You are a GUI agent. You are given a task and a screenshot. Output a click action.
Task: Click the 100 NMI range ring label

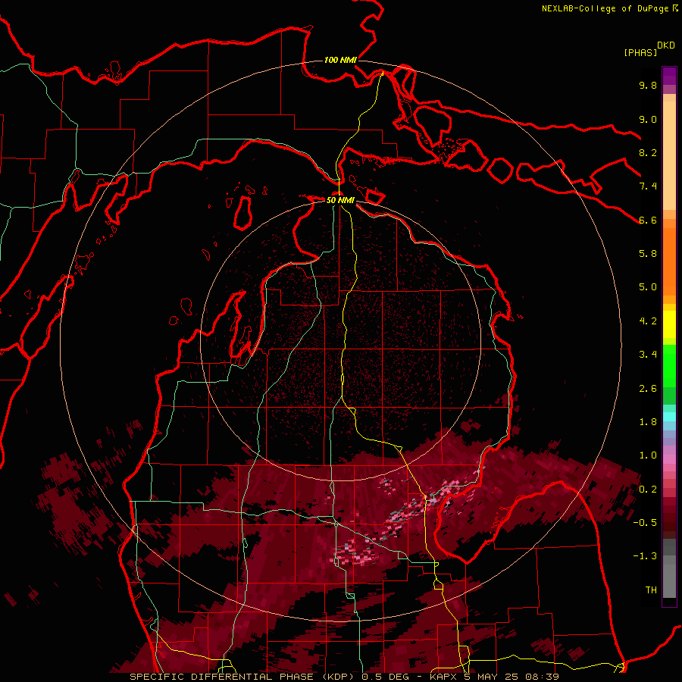(340, 60)
